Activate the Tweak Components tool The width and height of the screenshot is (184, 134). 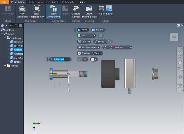(53, 11)
